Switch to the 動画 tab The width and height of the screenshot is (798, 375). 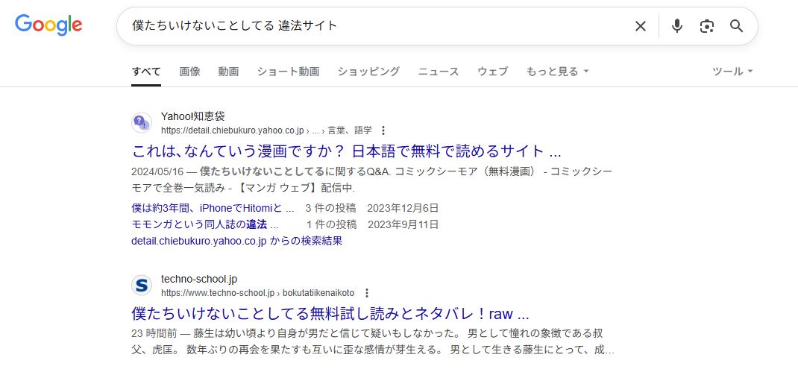[228, 72]
